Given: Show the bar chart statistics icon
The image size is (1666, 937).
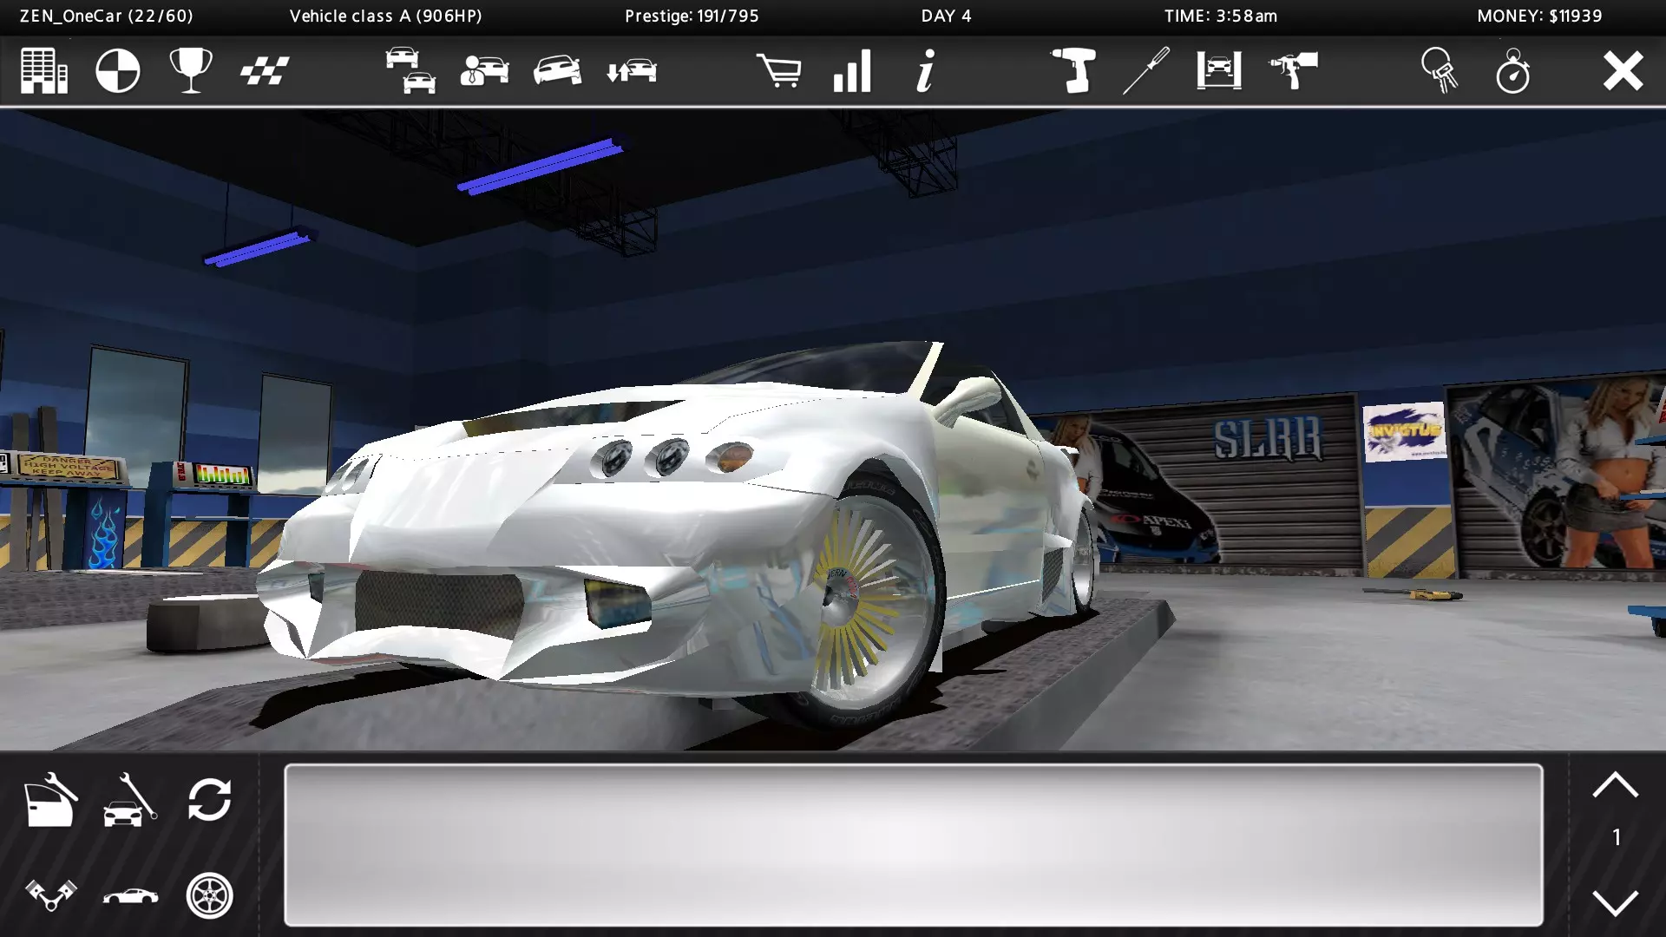Looking at the screenshot, I should pos(852,71).
